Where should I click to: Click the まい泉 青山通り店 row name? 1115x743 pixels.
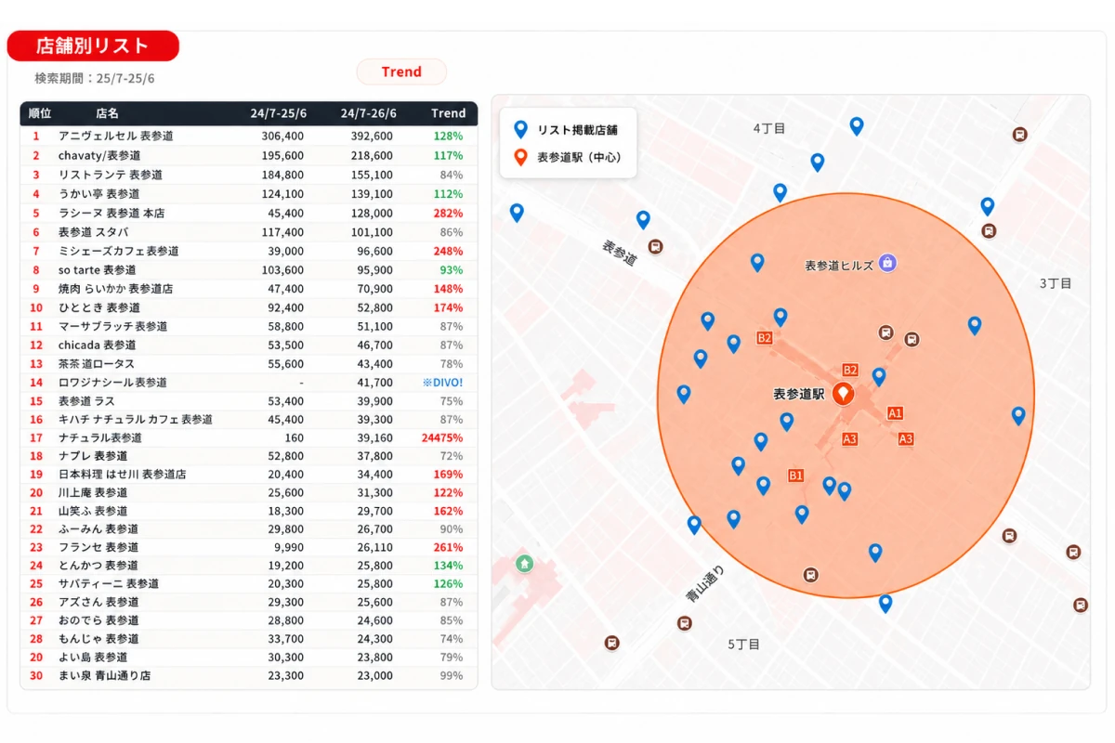pyautogui.click(x=104, y=675)
